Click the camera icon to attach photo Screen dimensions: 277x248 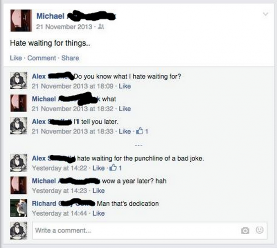[x=245, y=231]
